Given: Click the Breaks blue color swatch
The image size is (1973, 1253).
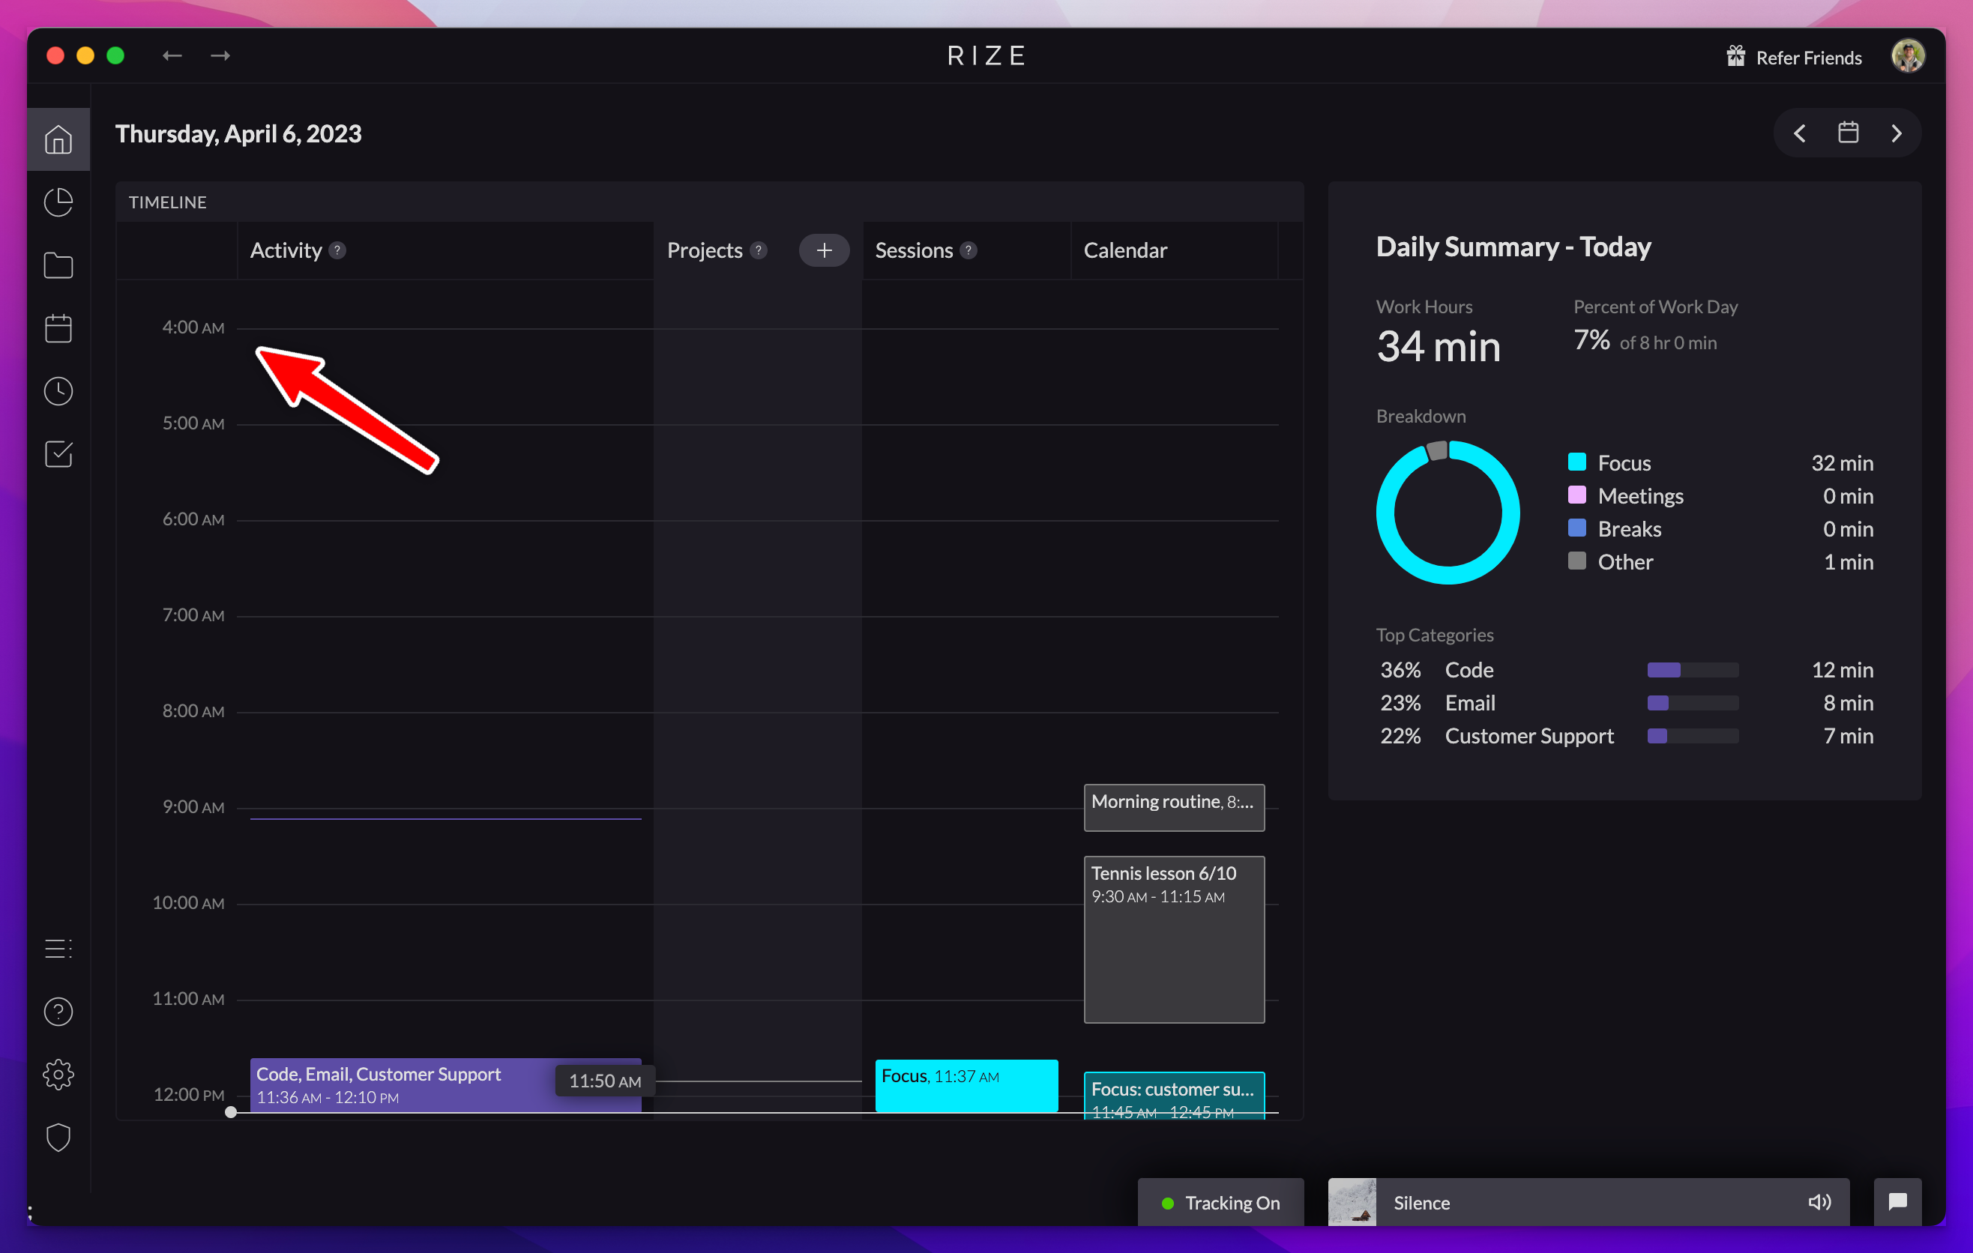Looking at the screenshot, I should 1576,528.
